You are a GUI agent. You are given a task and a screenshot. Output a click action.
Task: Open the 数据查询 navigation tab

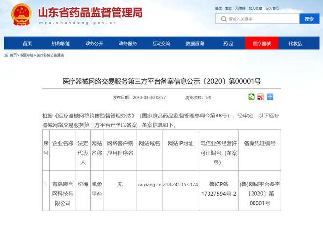(195, 43)
